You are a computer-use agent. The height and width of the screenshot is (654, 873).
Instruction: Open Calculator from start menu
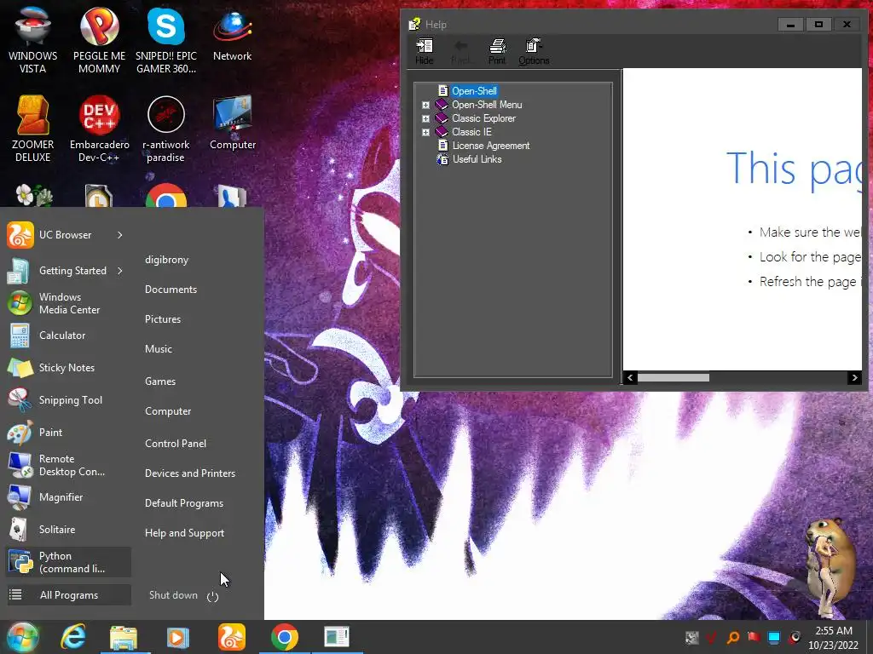[x=68, y=336]
